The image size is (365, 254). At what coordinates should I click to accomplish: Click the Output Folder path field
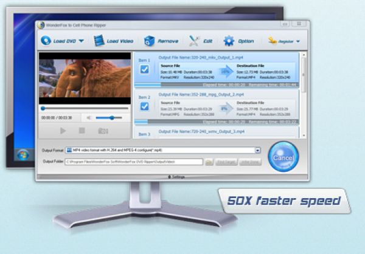pos(134,162)
